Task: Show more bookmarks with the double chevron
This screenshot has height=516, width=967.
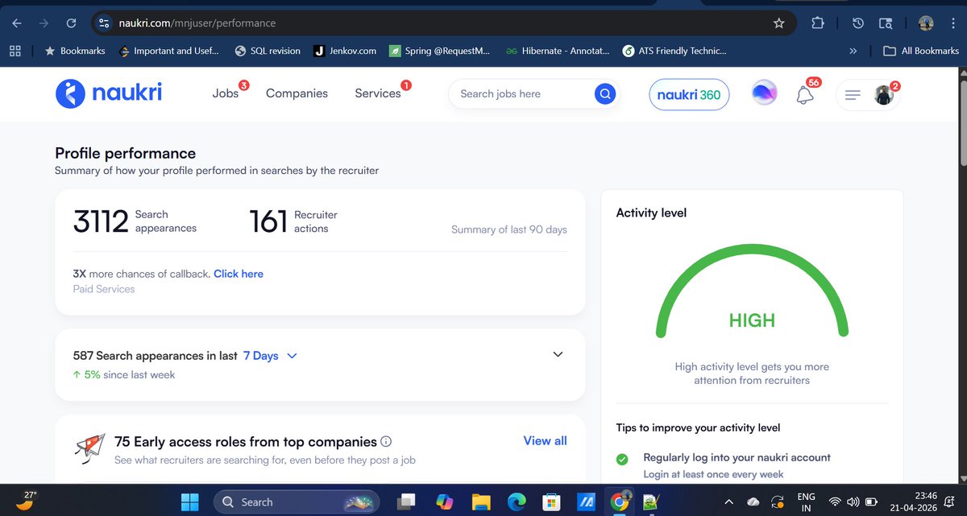Action: (x=853, y=51)
